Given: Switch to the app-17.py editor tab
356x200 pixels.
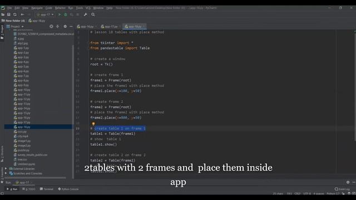Looking at the screenshot, I should 111,27.
